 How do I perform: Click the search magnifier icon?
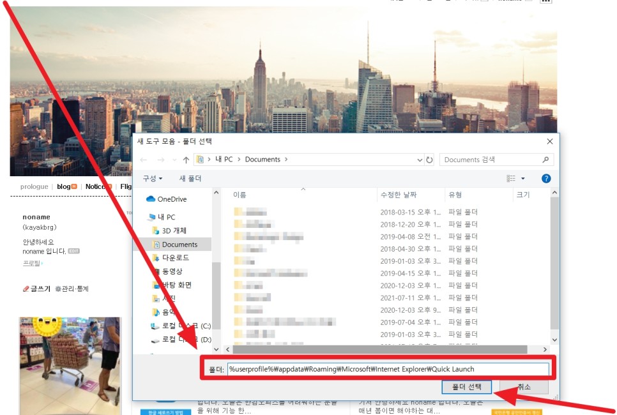coord(545,160)
